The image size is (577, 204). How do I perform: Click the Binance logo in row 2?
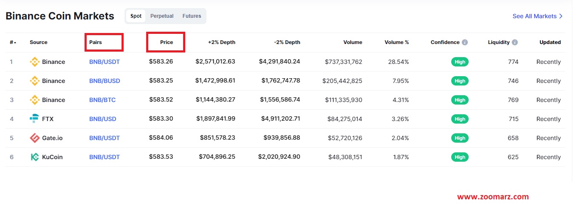click(x=34, y=81)
